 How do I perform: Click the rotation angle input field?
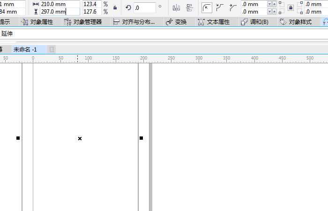(144, 8)
